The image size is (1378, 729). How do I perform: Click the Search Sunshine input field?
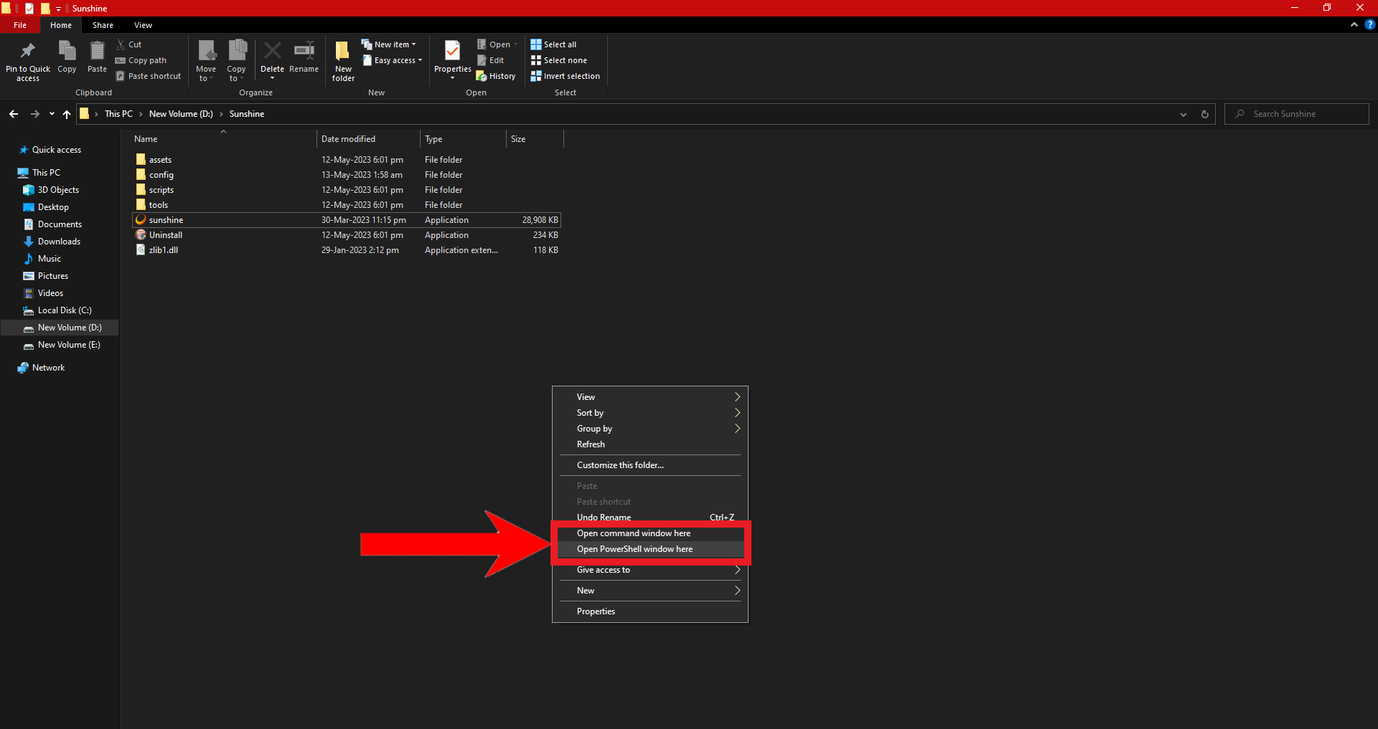pyautogui.click(x=1297, y=114)
